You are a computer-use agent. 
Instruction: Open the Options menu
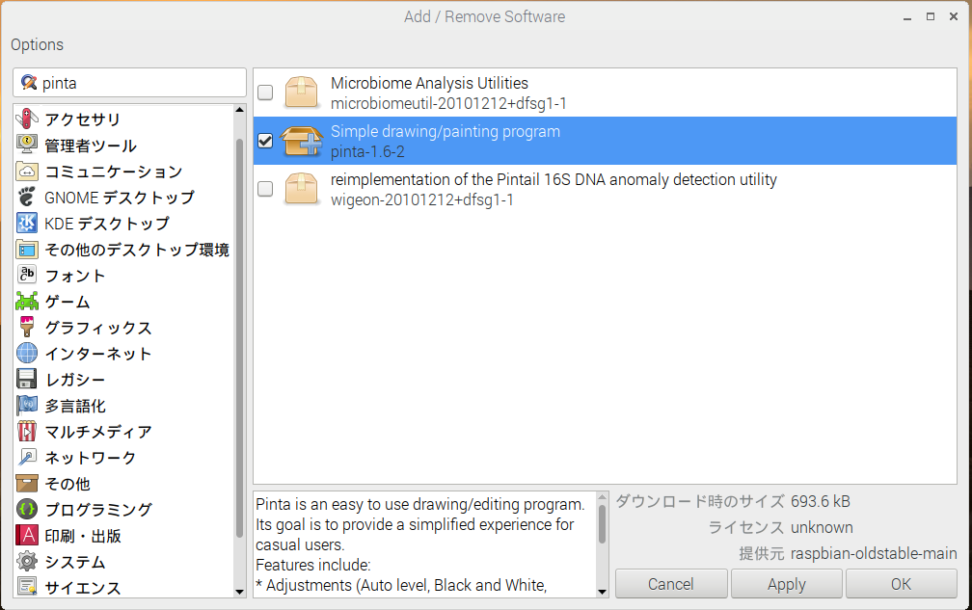click(x=37, y=44)
